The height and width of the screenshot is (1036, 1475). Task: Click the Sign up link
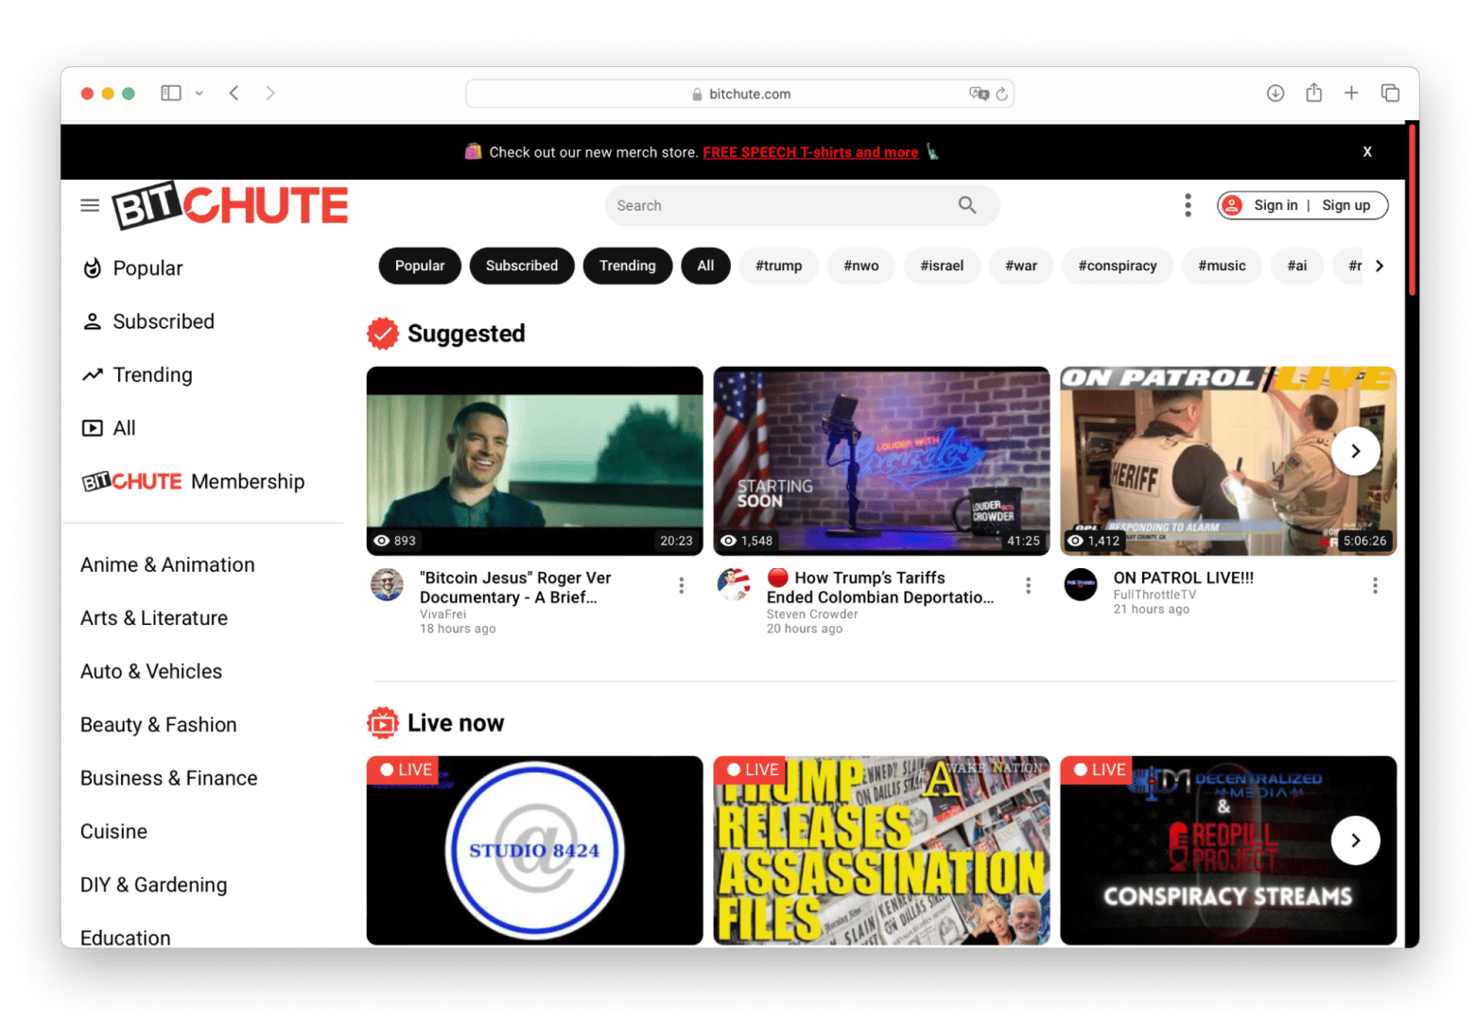[1345, 205]
